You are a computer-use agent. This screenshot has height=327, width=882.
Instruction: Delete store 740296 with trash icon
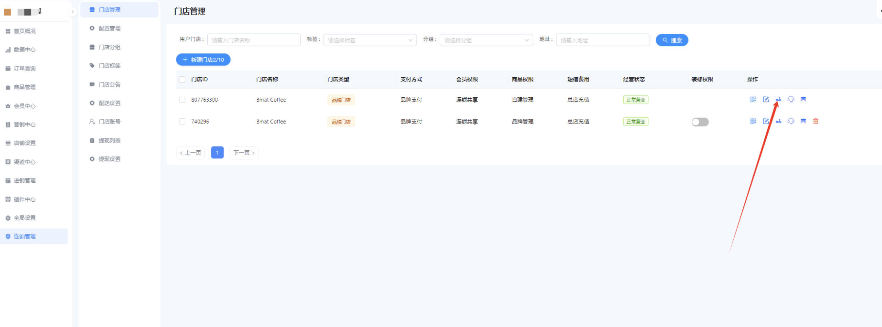[816, 121]
